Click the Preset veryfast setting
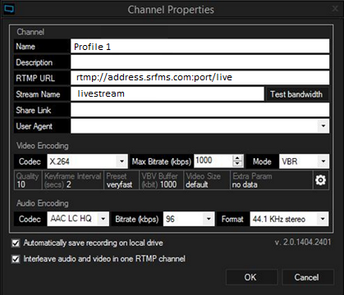Screen dimensions: 344x295 [x=122, y=180]
